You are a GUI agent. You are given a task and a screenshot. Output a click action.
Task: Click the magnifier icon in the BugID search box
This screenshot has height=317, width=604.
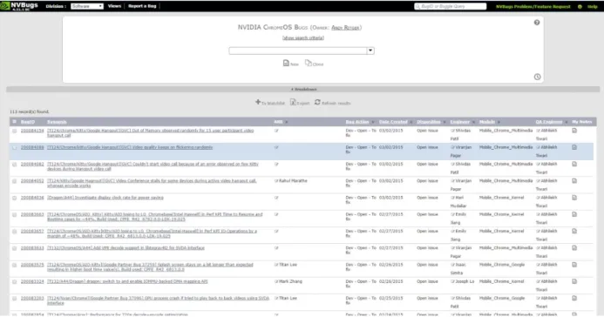point(417,7)
